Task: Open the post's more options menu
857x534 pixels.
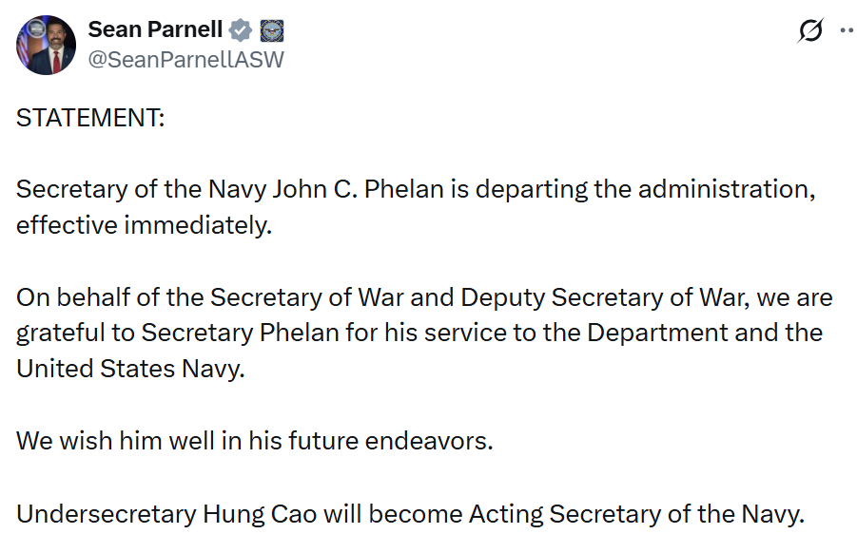Action: coord(846,30)
